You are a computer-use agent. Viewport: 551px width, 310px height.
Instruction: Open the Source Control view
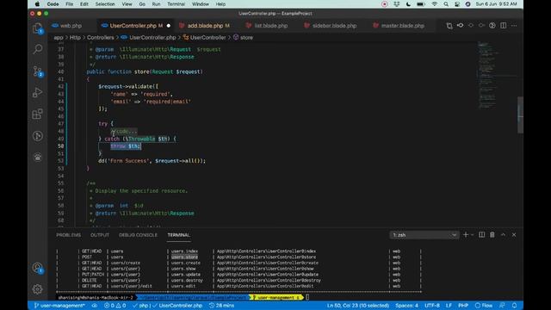point(38,71)
